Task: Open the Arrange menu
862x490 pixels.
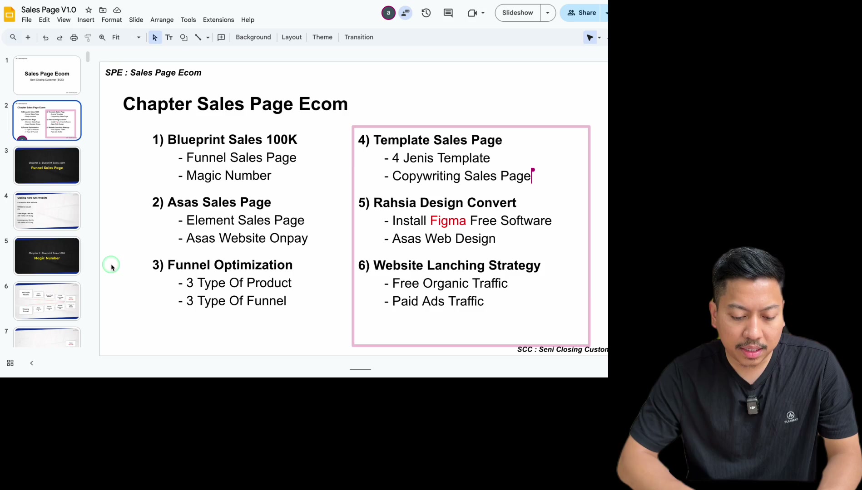Action: (x=162, y=20)
